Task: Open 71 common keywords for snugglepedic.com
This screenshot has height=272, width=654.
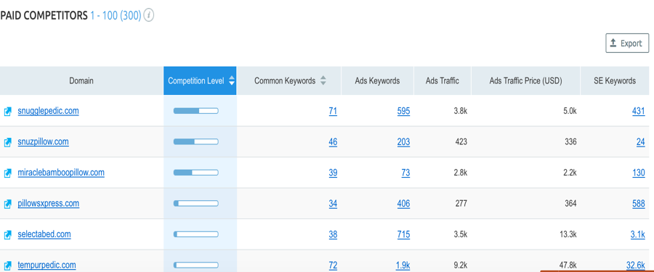Action: point(333,111)
